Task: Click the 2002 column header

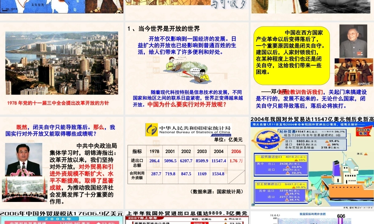Action: [186, 152]
